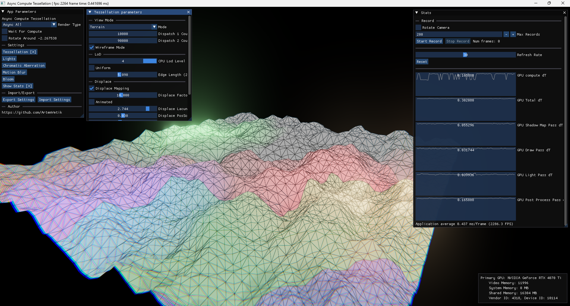The width and height of the screenshot is (570, 306).
Task: Open the Terrain mode dropdown arrow
Action: 154,27
